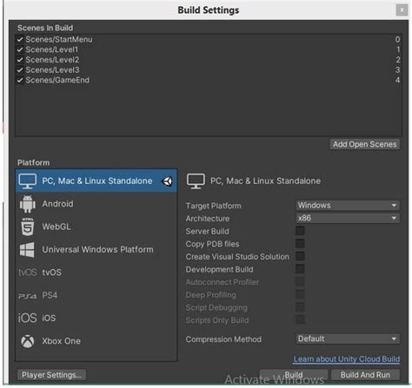
Task: Uncheck the Scenes/Level1 scene
Action: (20, 49)
